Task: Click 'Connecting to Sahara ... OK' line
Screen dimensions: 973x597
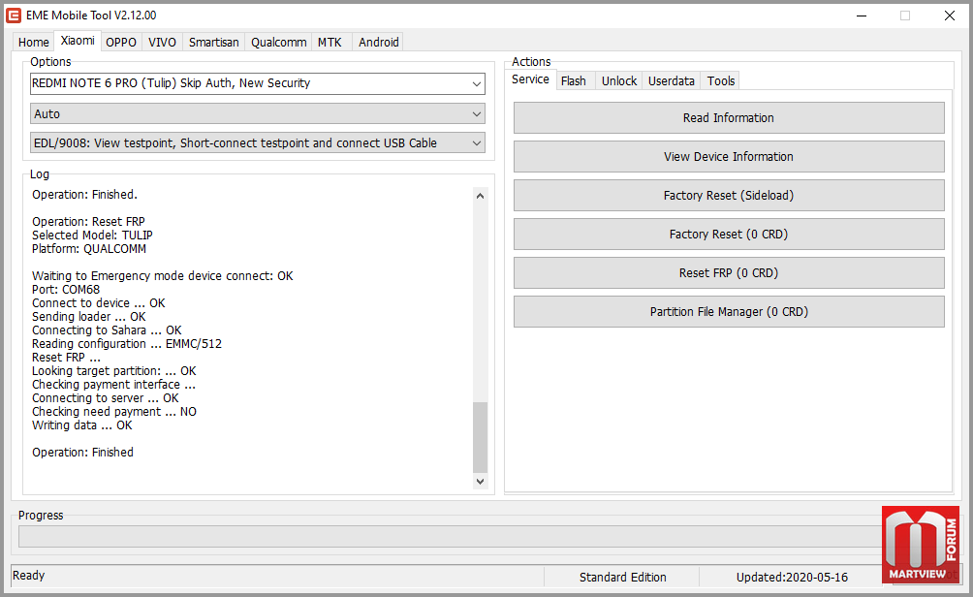Action: tap(107, 330)
